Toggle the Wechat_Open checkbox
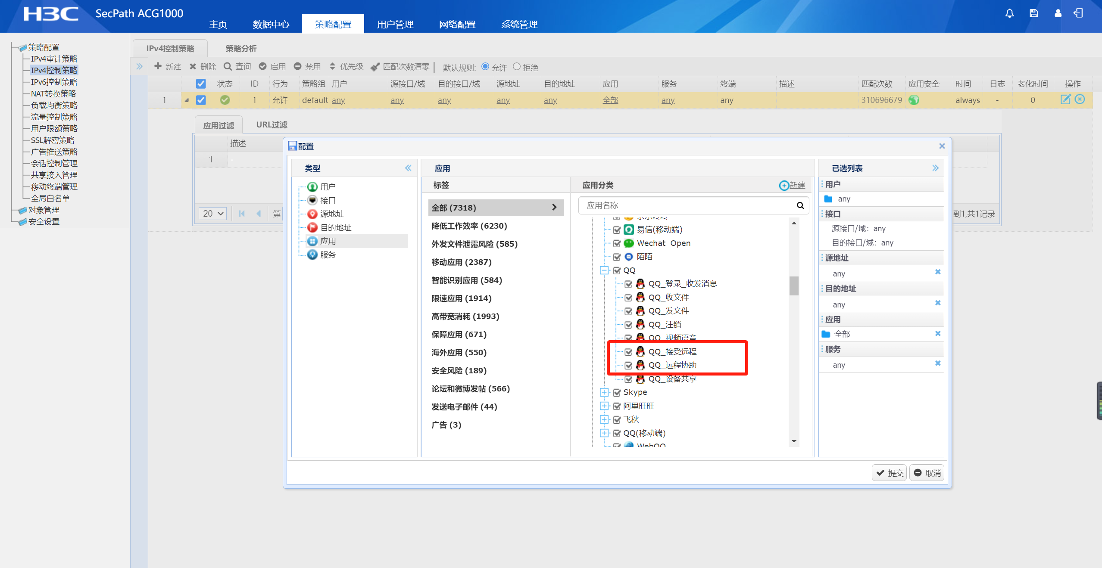 pyautogui.click(x=617, y=243)
